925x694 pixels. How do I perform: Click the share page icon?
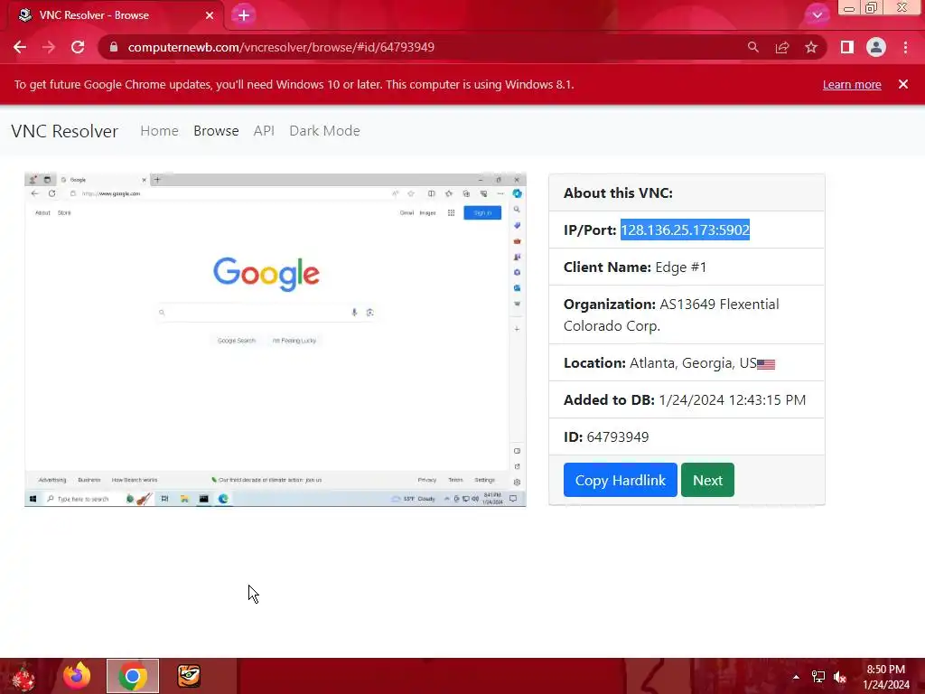point(782,47)
